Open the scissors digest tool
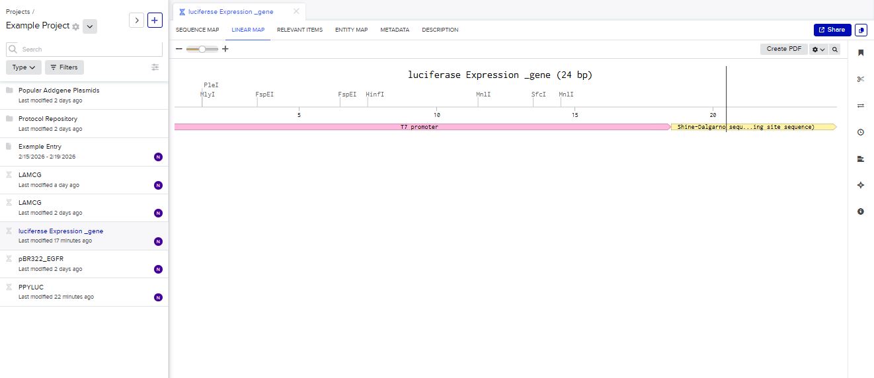The image size is (874, 378). coord(860,79)
